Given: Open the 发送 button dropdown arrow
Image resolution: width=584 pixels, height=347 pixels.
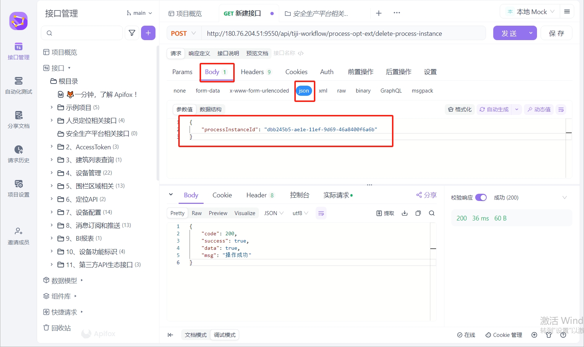Looking at the screenshot, I should (x=530, y=33).
